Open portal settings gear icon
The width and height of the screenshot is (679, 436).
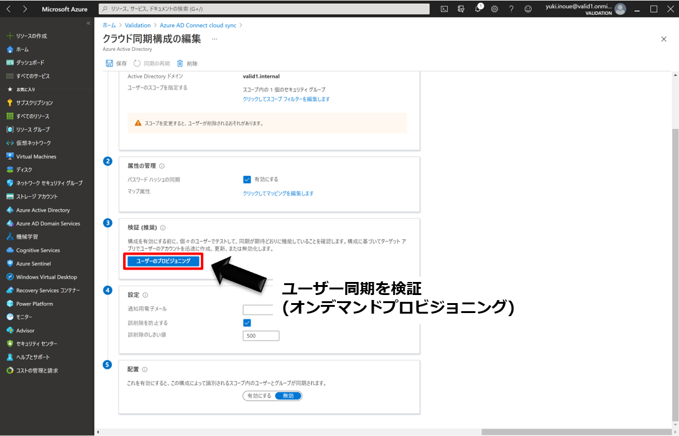494,9
